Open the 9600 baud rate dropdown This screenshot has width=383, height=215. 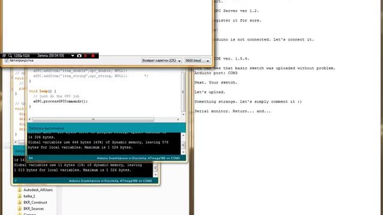[197, 60]
